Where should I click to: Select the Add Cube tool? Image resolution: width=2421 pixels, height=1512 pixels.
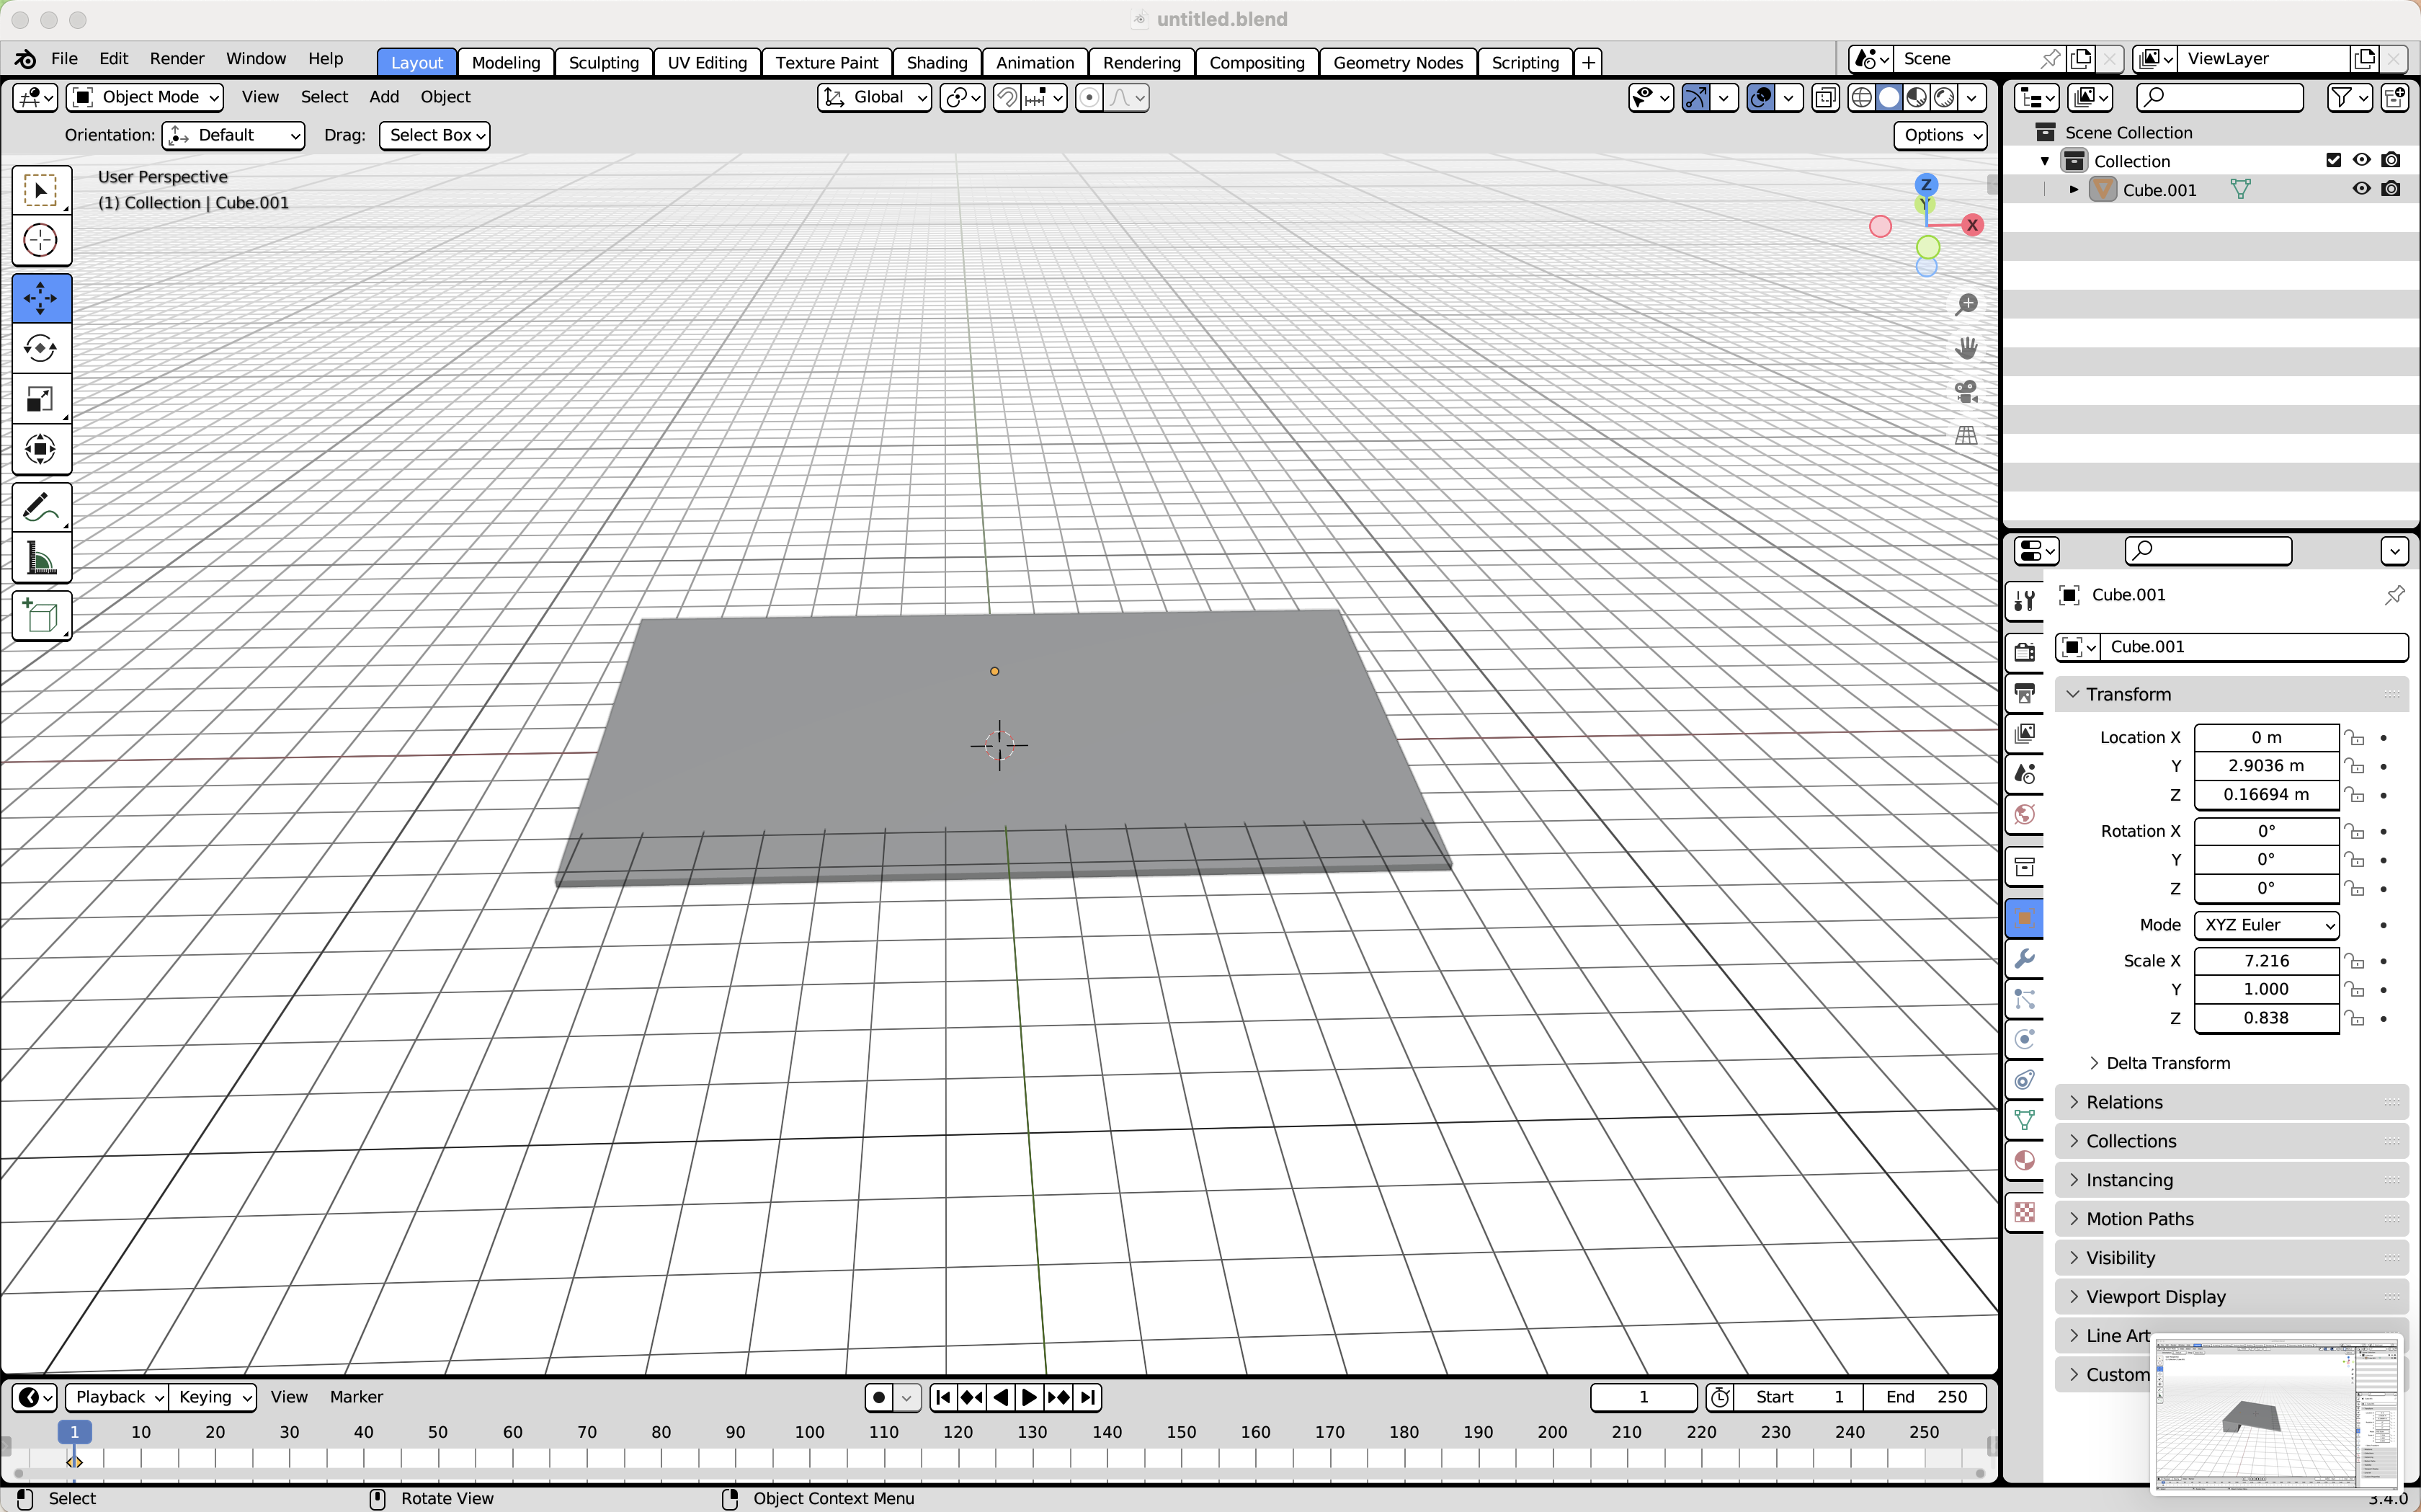click(41, 616)
